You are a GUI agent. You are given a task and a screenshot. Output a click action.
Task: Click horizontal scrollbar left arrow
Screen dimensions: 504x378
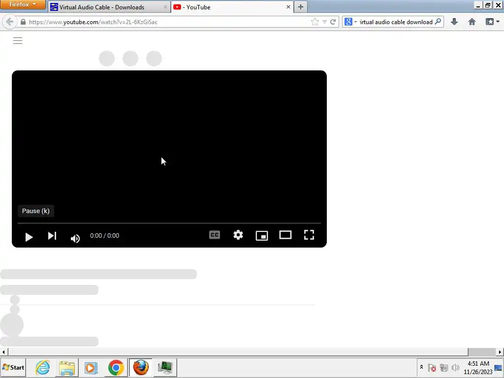(3, 352)
